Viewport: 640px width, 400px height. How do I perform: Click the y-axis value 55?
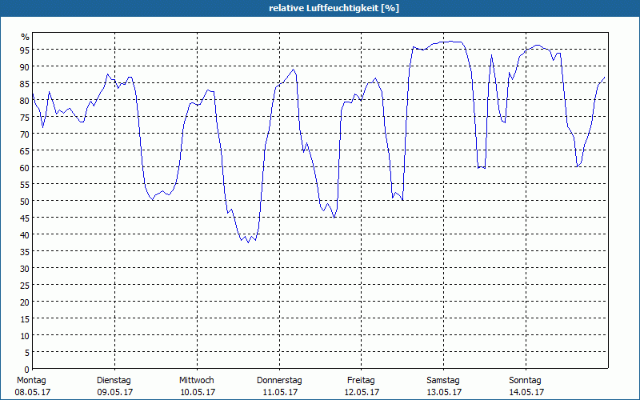point(25,185)
